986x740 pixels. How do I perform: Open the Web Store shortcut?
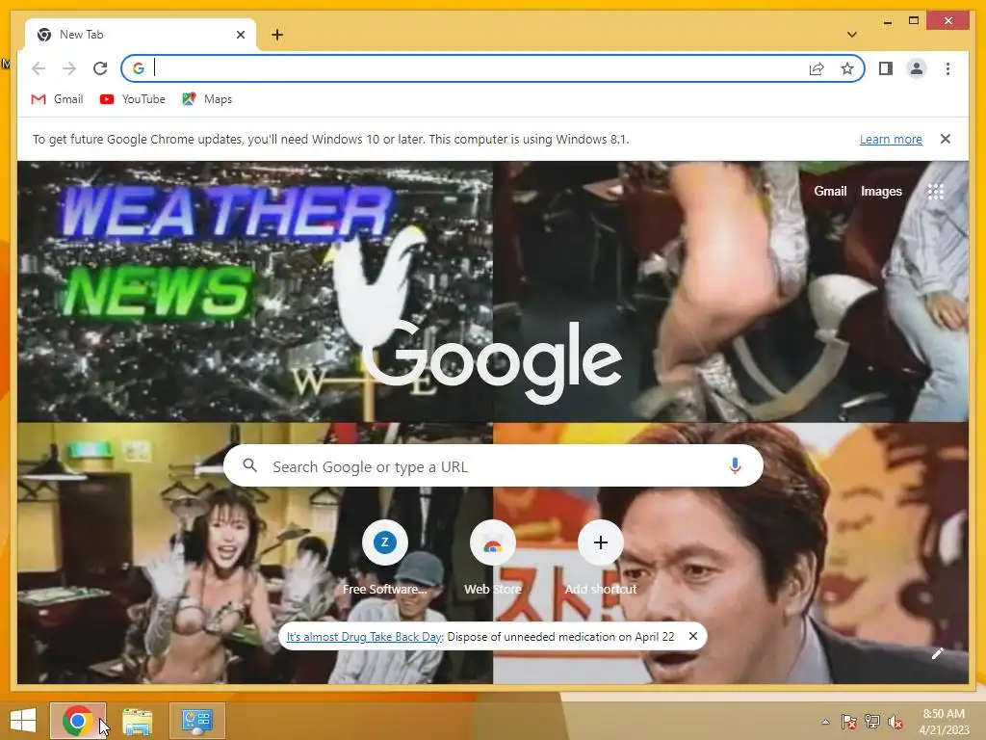(x=493, y=558)
